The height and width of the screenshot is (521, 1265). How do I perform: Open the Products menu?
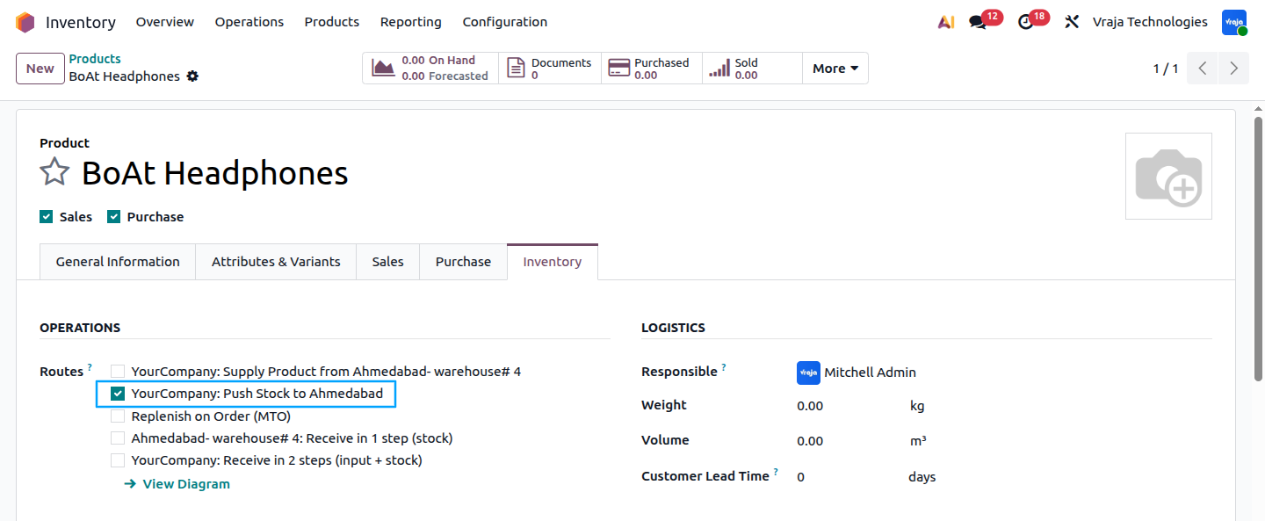pos(332,22)
